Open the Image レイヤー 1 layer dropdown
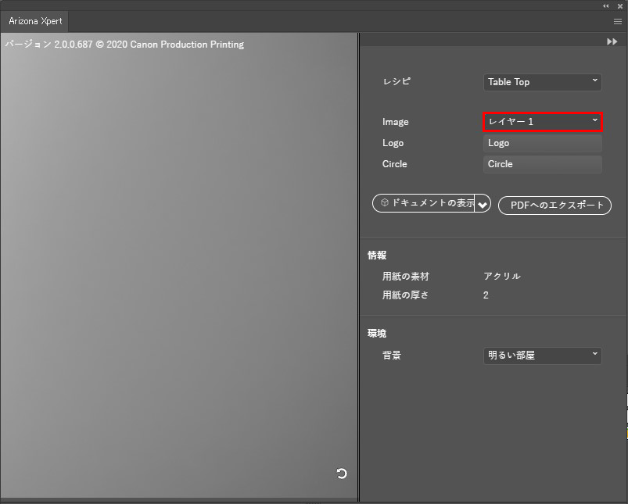 (x=542, y=122)
